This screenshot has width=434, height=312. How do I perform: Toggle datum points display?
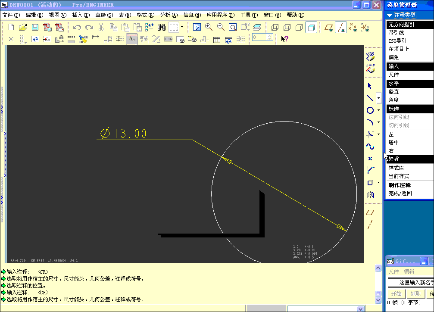click(x=353, y=27)
